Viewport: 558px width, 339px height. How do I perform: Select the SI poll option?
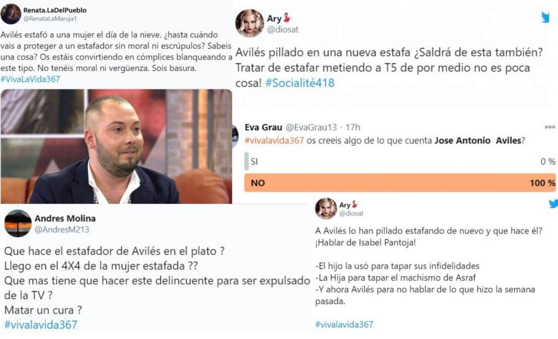click(400, 161)
